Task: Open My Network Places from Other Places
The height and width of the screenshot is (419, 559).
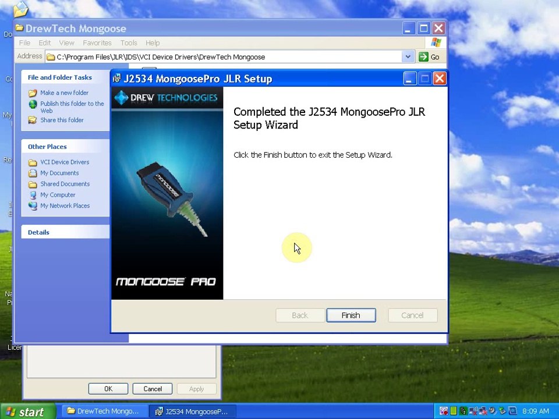Action: pyautogui.click(x=65, y=205)
